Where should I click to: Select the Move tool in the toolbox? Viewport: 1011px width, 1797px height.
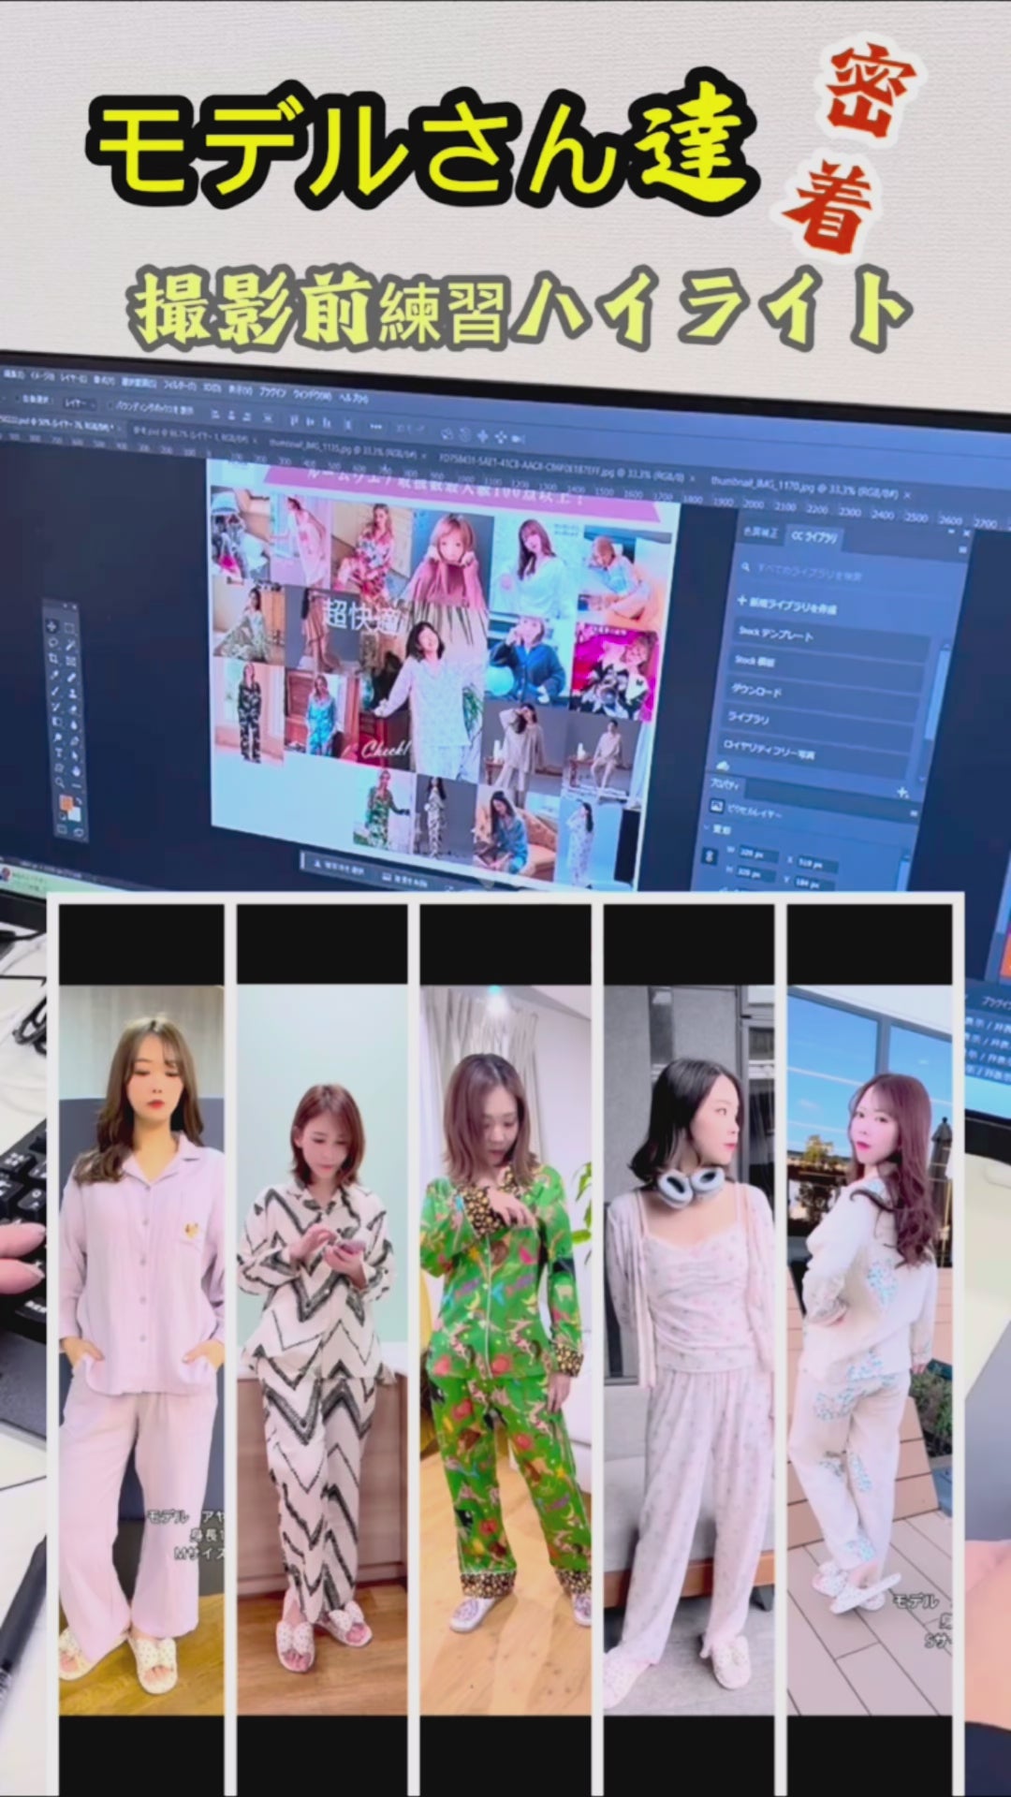coord(51,625)
